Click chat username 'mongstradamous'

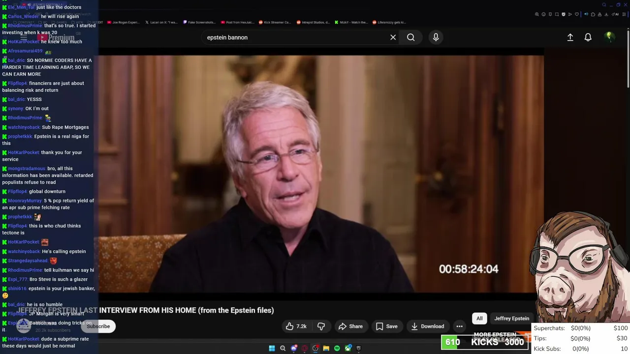point(27,169)
